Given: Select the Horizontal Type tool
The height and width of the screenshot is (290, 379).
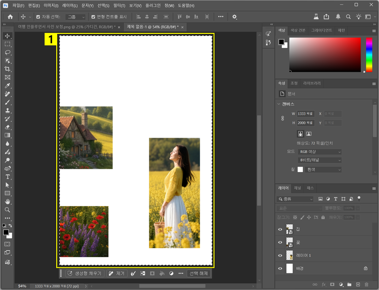Looking at the screenshot, I should [8, 177].
